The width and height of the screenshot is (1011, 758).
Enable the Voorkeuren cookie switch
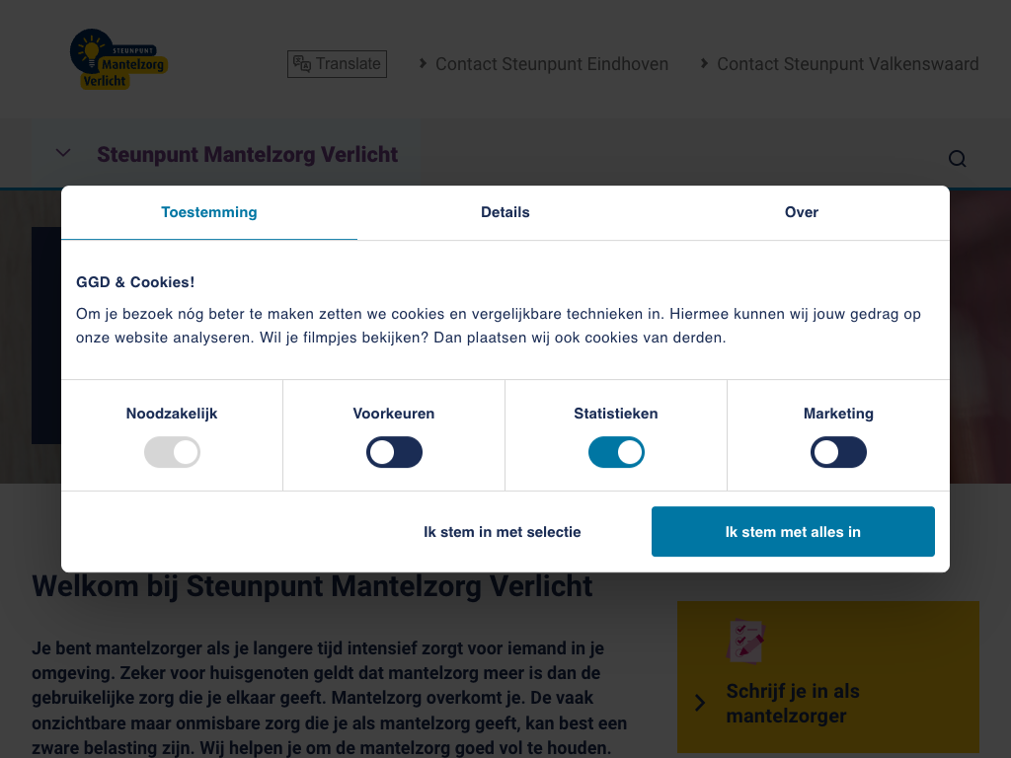(394, 453)
